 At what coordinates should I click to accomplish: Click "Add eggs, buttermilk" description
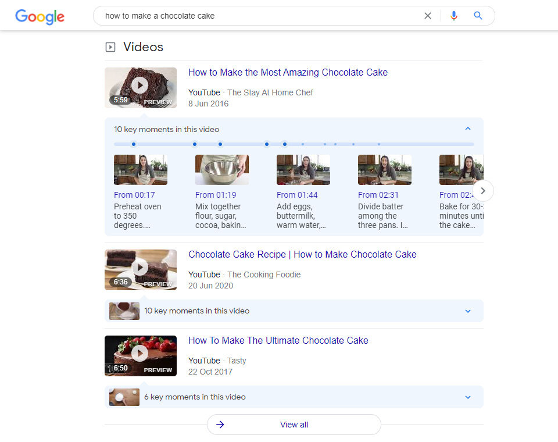301,216
